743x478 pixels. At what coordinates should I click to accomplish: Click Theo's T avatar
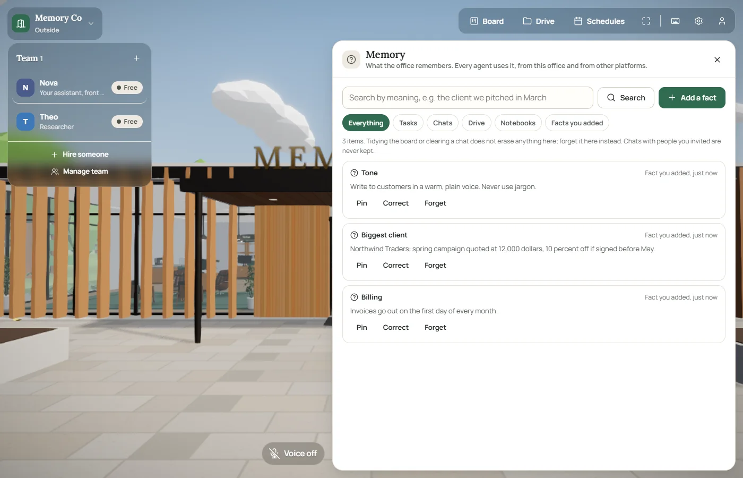click(x=25, y=122)
